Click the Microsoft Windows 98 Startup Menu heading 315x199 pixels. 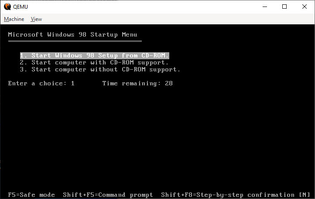(73, 35)
